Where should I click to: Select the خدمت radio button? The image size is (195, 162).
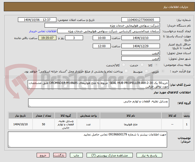pos(142,65)
